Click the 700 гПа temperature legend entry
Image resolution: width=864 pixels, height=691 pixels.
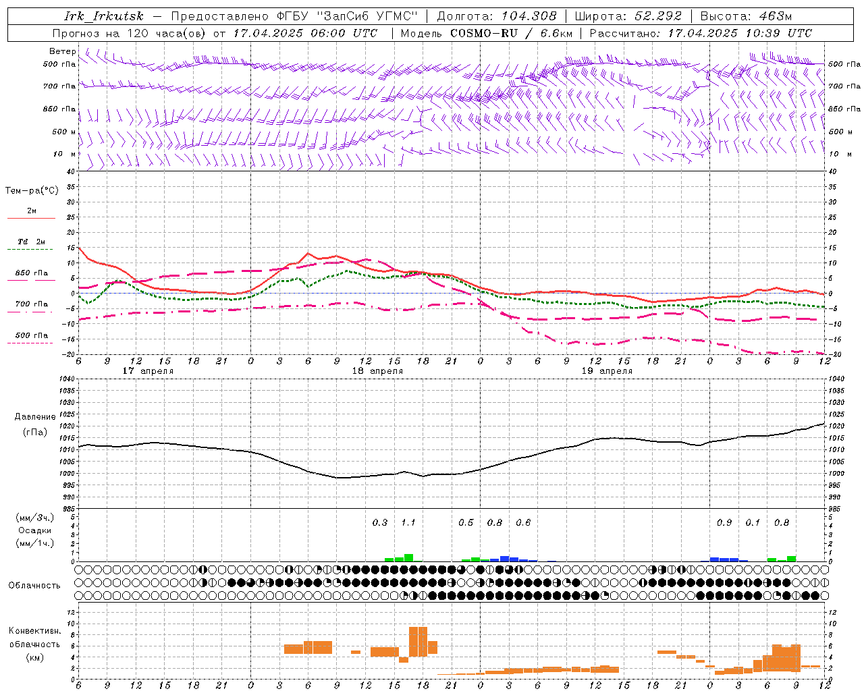point(32,304)
